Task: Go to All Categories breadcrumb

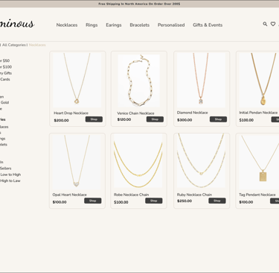Action: click(x=14, y=45)
